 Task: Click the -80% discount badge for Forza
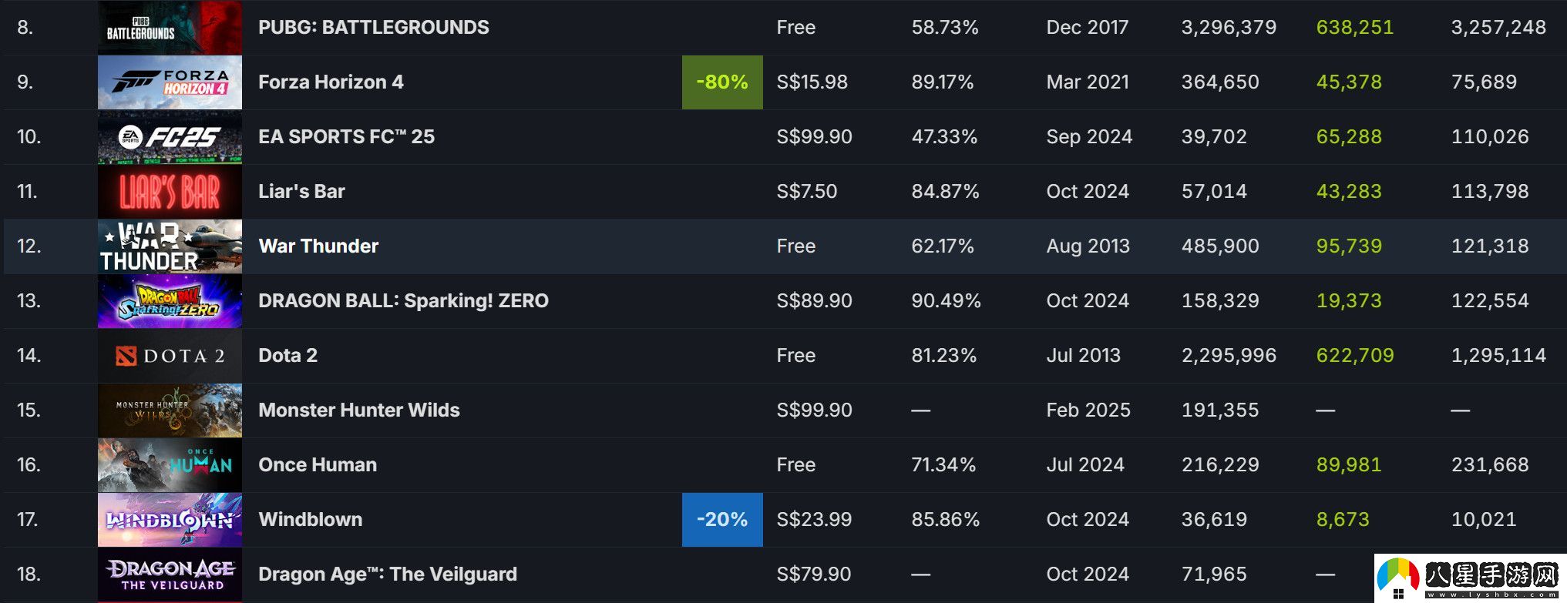pyautogui.click(x=722, y=82)
